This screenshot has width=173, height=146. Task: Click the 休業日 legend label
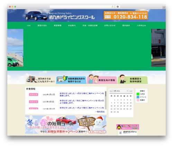[142, 100]
